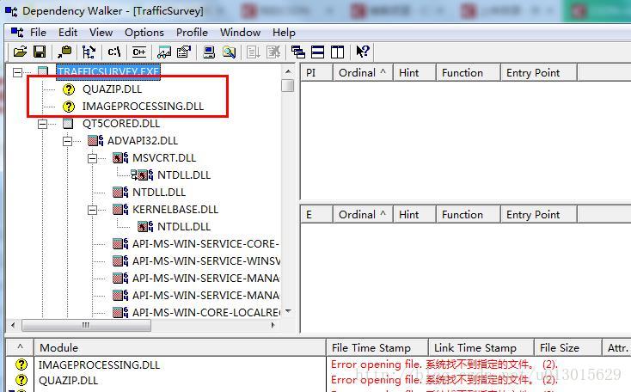Click the Copy clipboard toolbar icon
The image size is (631, 392).
pos(64,52)
